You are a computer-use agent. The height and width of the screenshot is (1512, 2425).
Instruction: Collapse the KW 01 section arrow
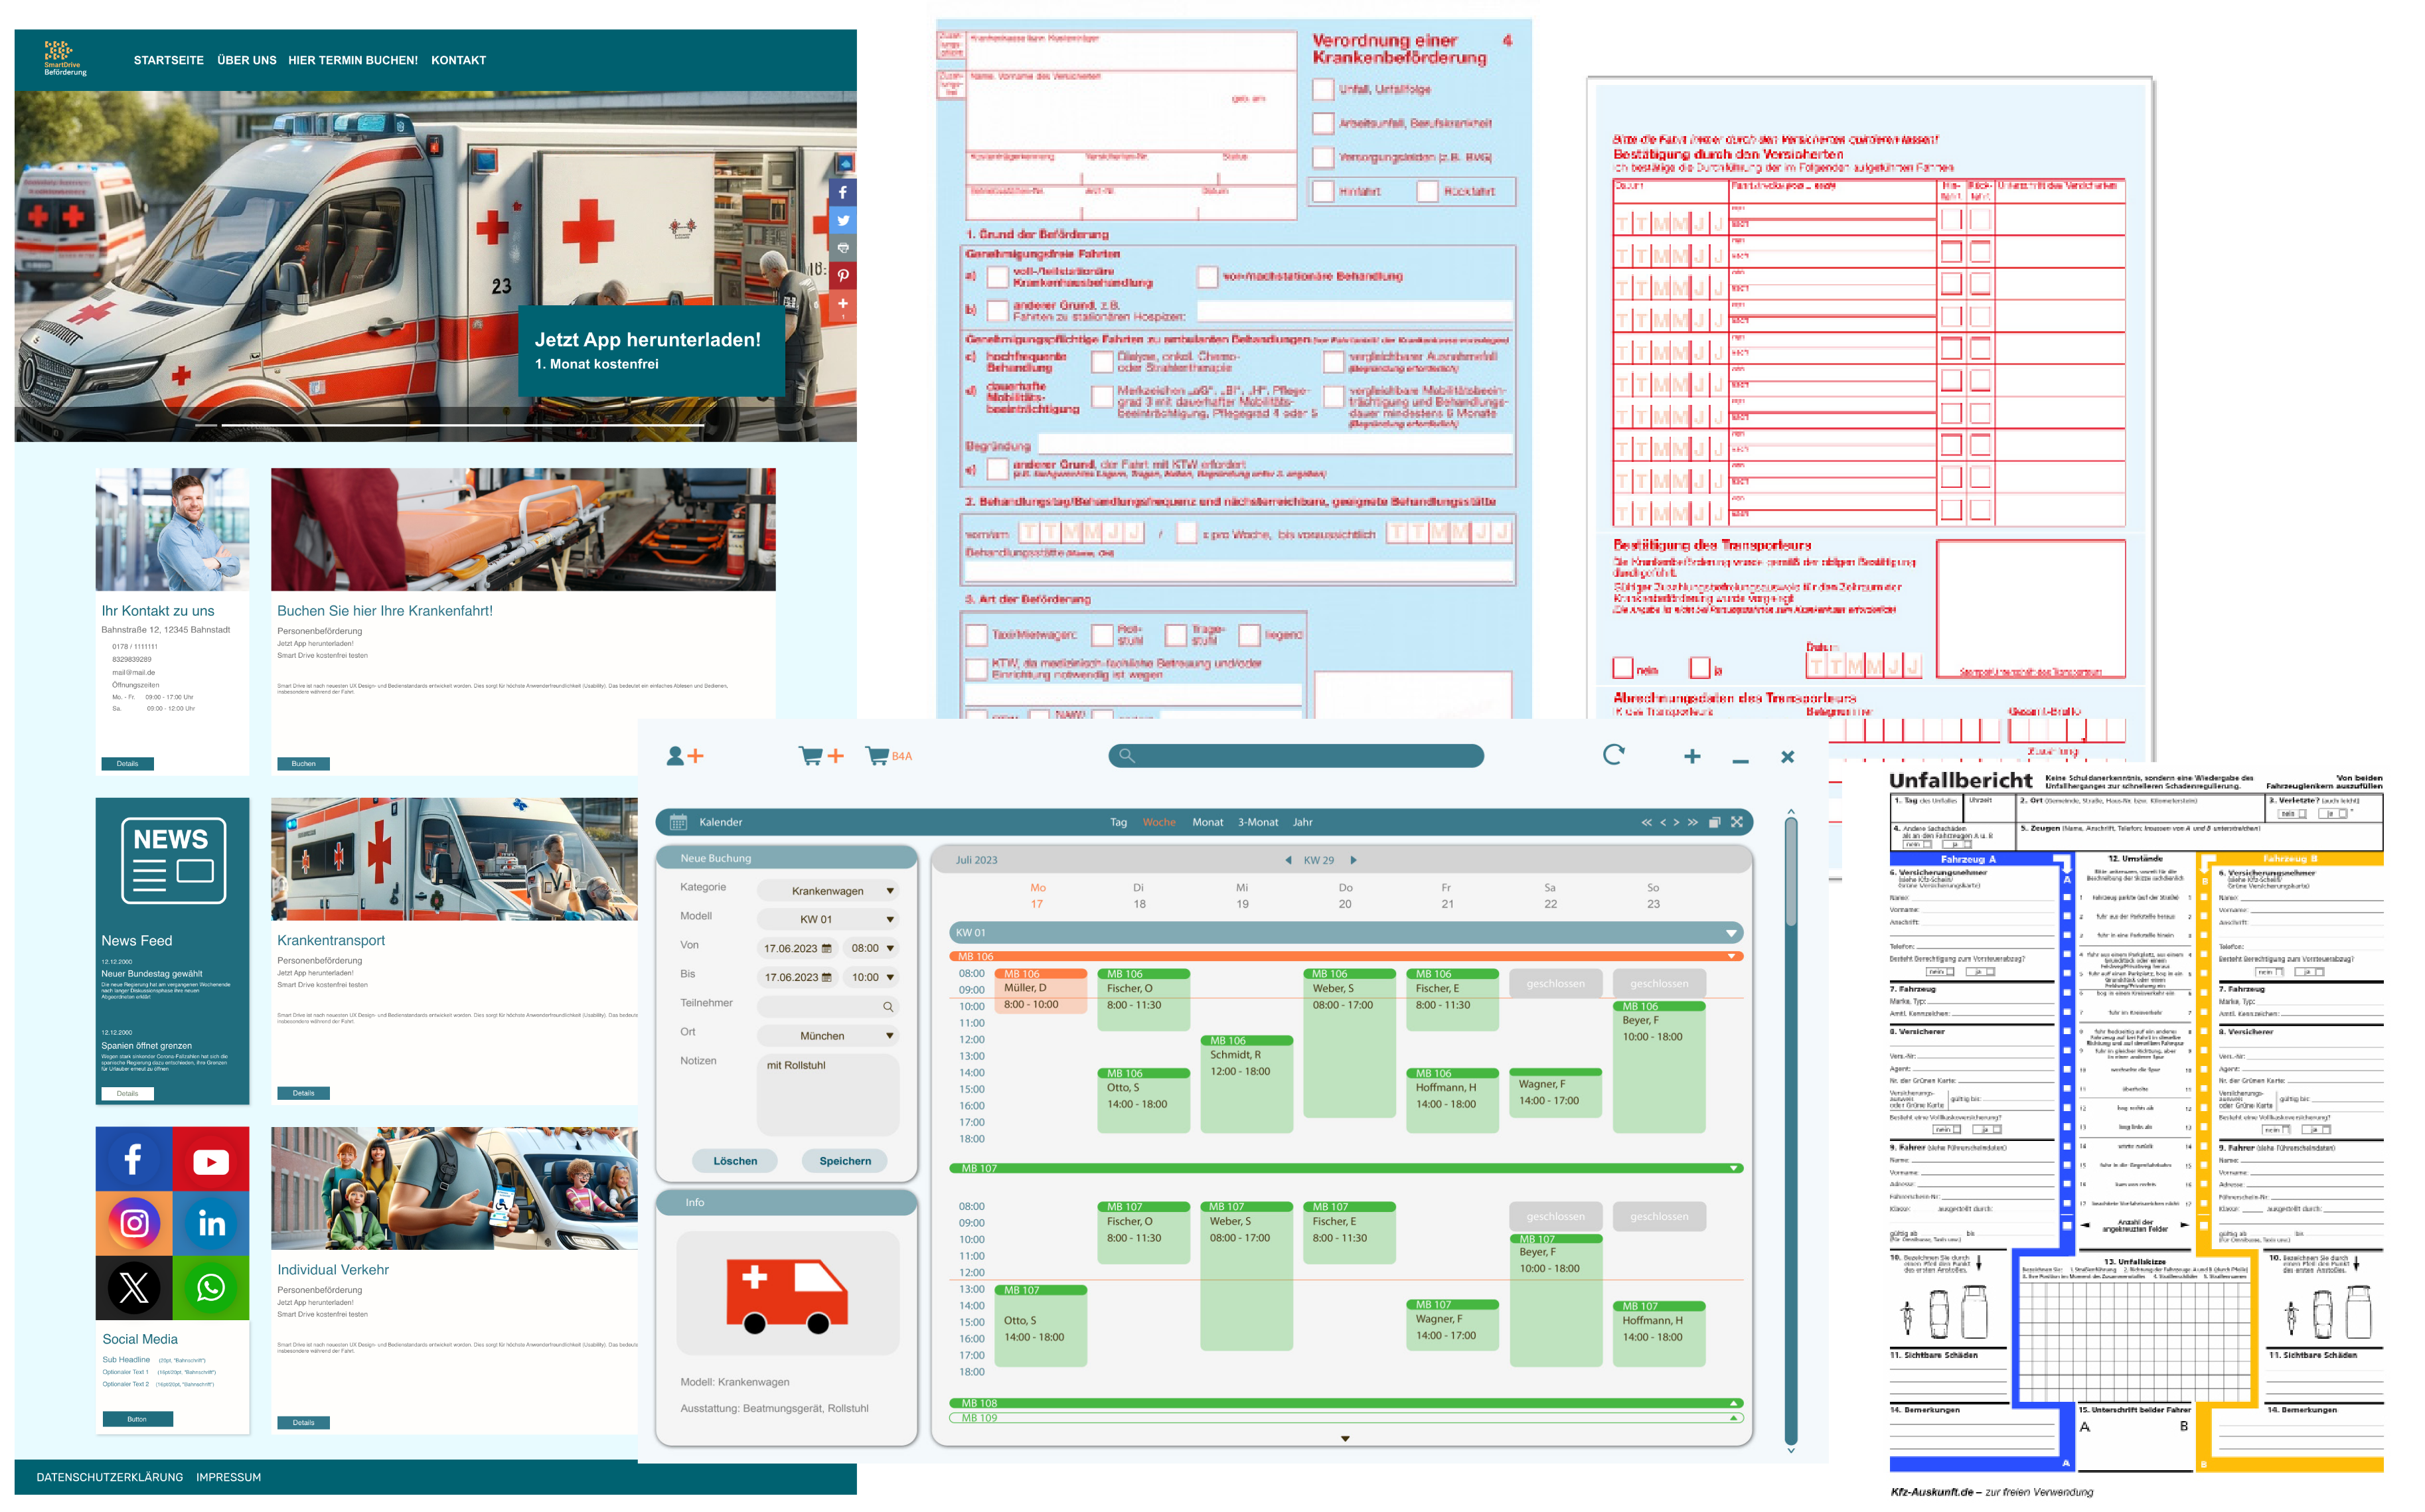pyautogui.click(x=1731, y=933)
